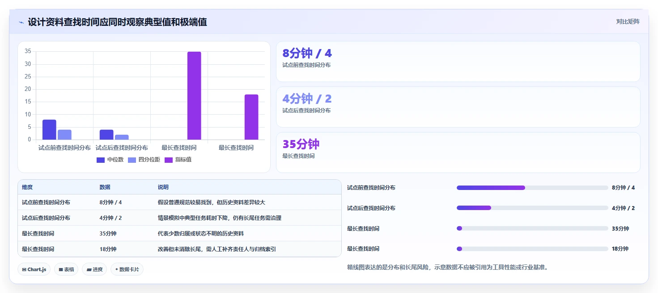658x293 pixels.
Task: Click the progress bar for 35分钟
Action: pos(532,228)
